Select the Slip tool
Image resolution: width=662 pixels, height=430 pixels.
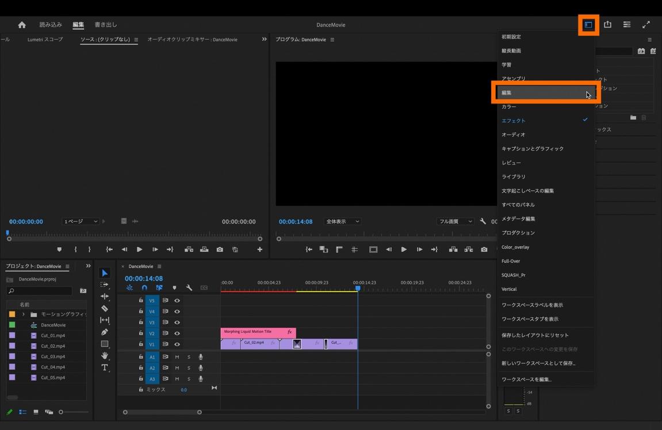click(x=105, y=320)
